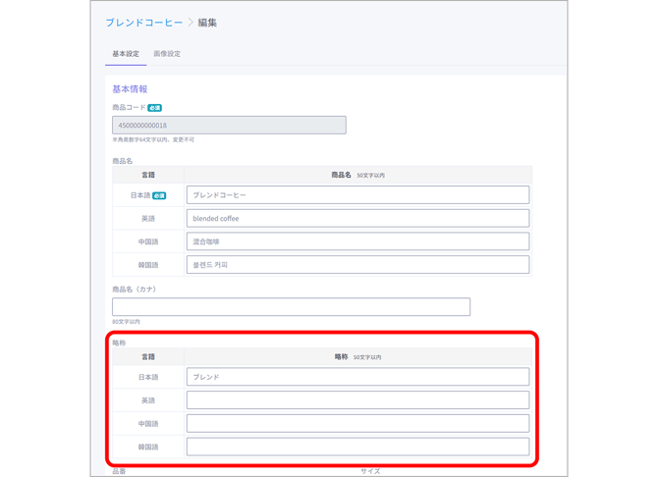
Task: Click the 商品名（カナ）input field
Action: point(292,306)
